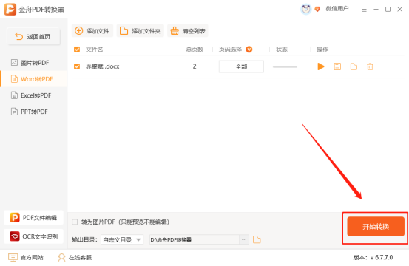Select Excel转PDF in the sidebar
The height and width of the screenshot is (266, 409).
click(33, 95)
